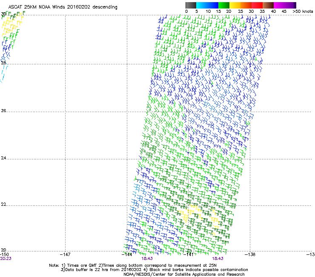This screenshot has height=277, width=315.
Task: Click the gray 0-5 knots color swatch
Action: coord(191,5)
